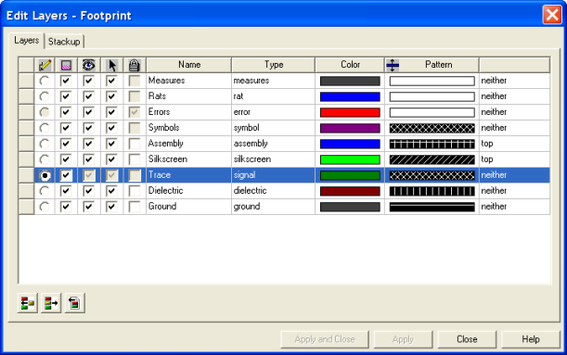Select the Layers tab
567x355 pixels.
(x=26, y=41)
